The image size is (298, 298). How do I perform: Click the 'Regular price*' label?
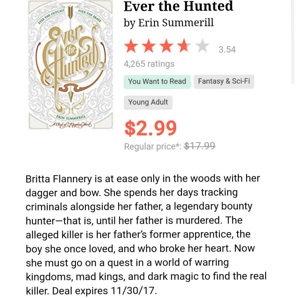pyautogui.click(x=152, y=146)
